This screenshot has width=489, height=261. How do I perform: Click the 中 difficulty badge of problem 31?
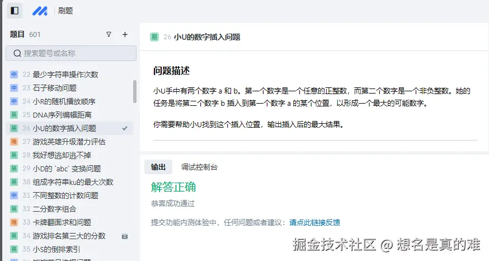[14, 195]
